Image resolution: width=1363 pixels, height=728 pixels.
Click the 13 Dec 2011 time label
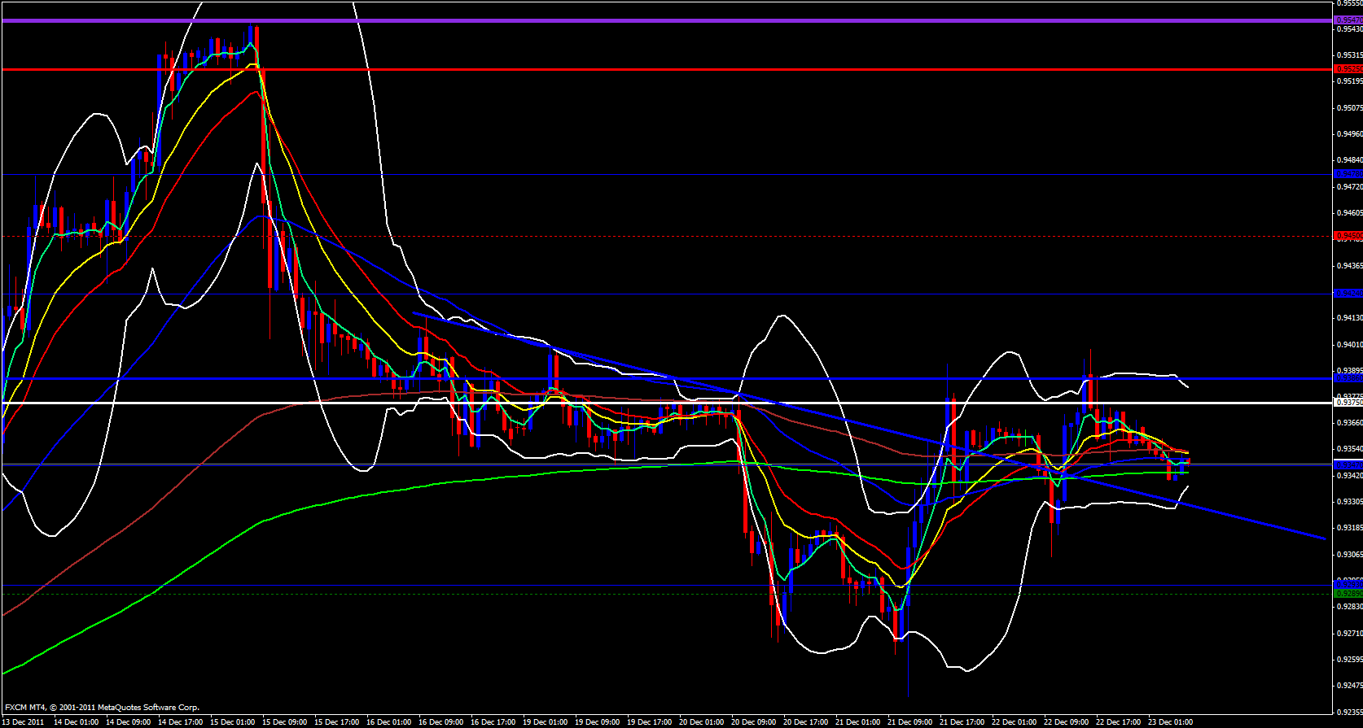pos(24,722)
